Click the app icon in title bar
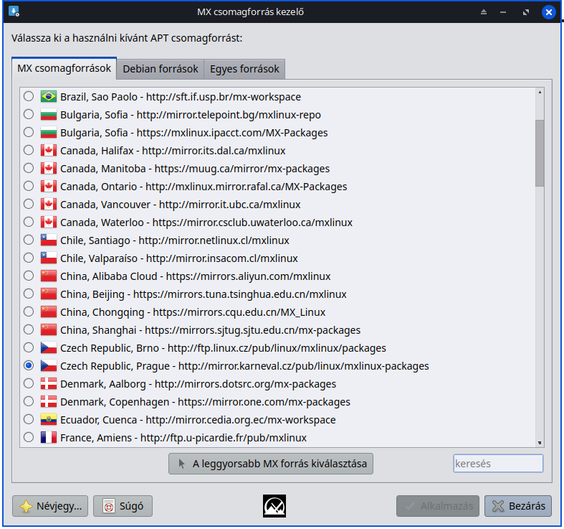 14,11
